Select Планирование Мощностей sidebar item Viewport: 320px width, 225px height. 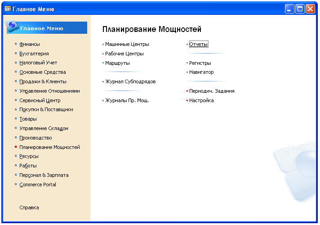(x=49, y=147)
